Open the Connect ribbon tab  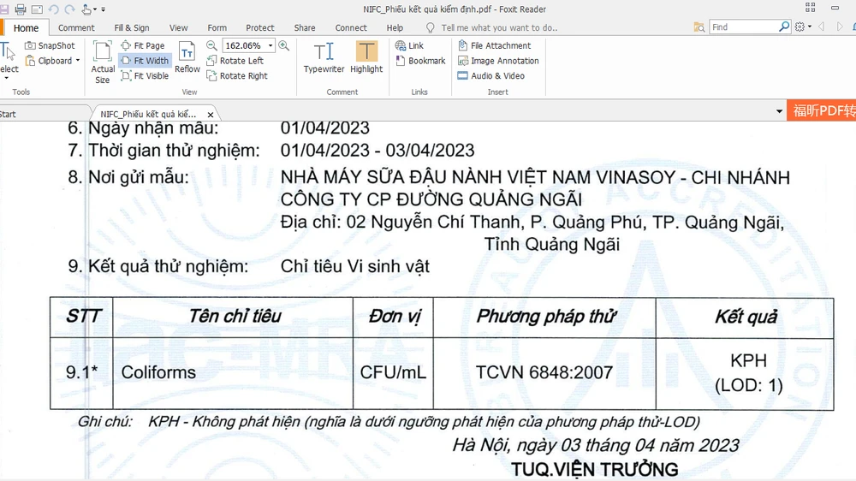click(351, 28)
